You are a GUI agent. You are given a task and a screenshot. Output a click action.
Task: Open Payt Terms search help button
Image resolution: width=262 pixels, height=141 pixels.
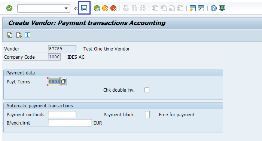pos(64,82)
